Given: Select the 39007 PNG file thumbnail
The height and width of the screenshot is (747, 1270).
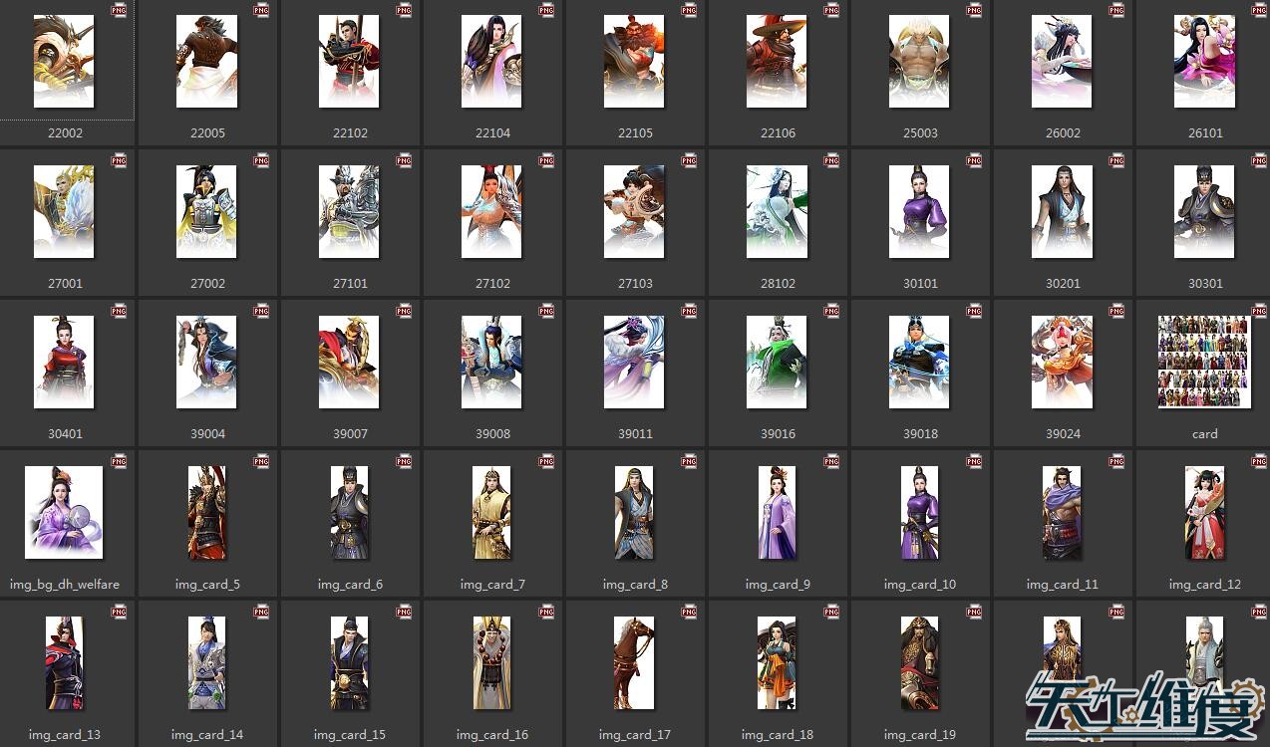Looking at the screenshot, I should click(x=349, y=363).
